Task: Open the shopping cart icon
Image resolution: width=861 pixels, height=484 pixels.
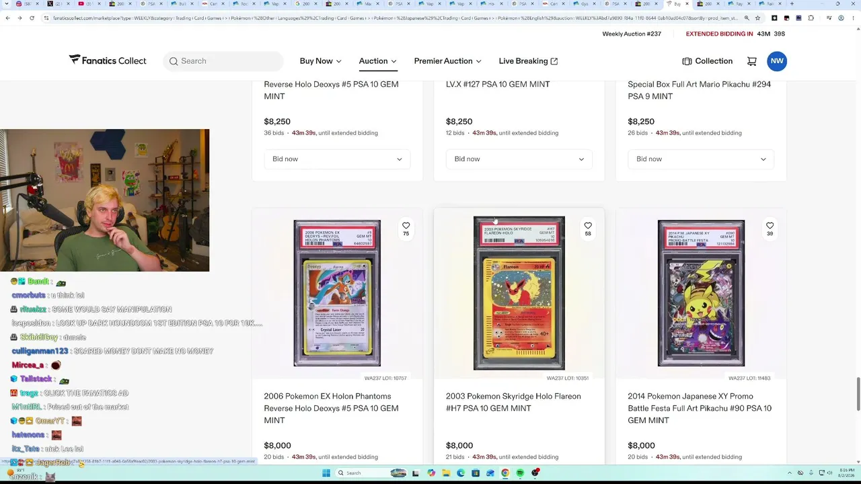Action: (x=751, y=61)
